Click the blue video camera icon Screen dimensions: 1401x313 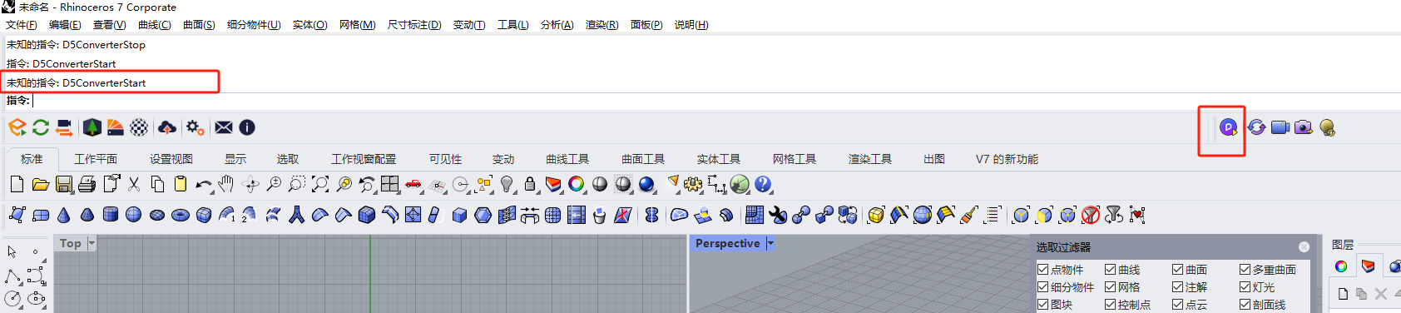1280,127
